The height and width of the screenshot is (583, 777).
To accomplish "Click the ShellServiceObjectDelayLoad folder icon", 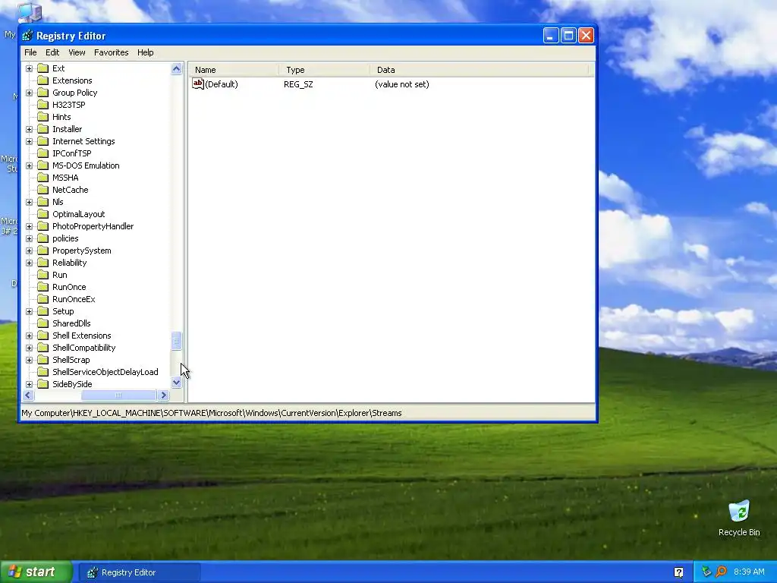I will [x=43, y=372].
